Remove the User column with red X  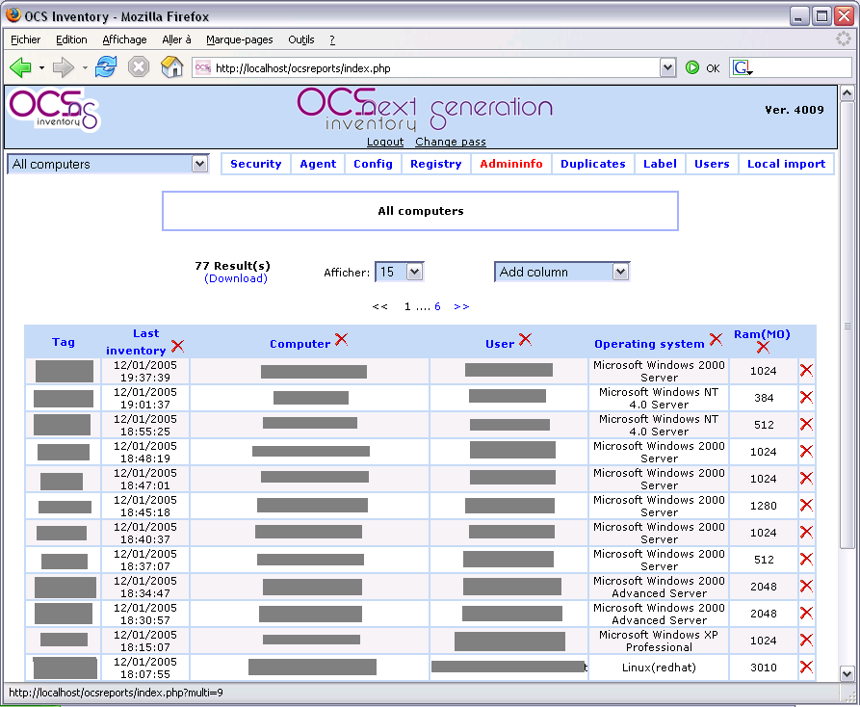point(525,339)
